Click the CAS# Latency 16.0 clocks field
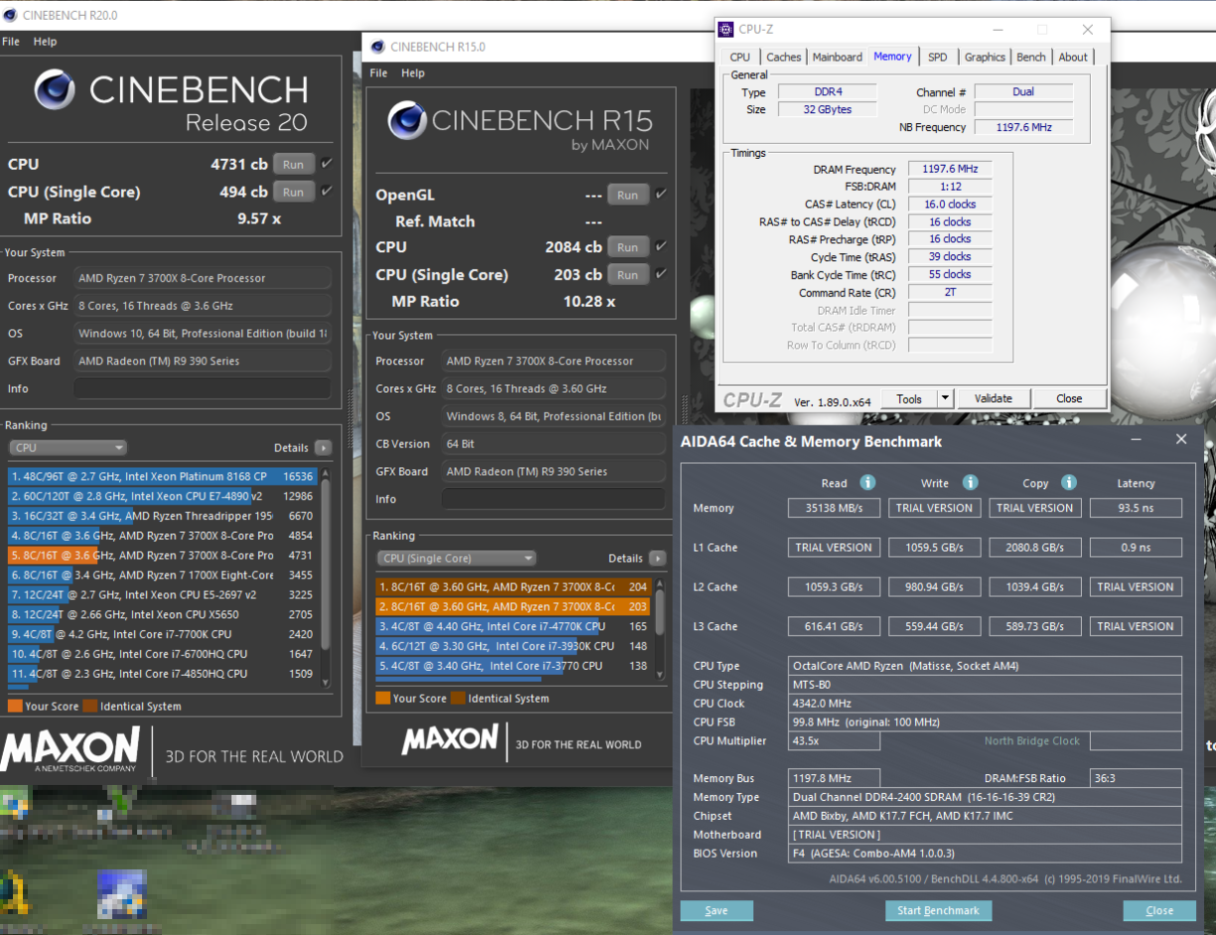The width and height of the screenshot is (1216, 935). (x=950, y=204)
